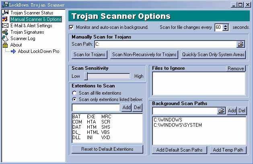The width and height of the screenshot is (253, 164).
Task: Open Manual Scanner & Options tree item
Action: [36, 19]
